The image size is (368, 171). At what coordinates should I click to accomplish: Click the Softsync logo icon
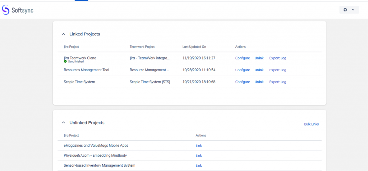(6, 10)
